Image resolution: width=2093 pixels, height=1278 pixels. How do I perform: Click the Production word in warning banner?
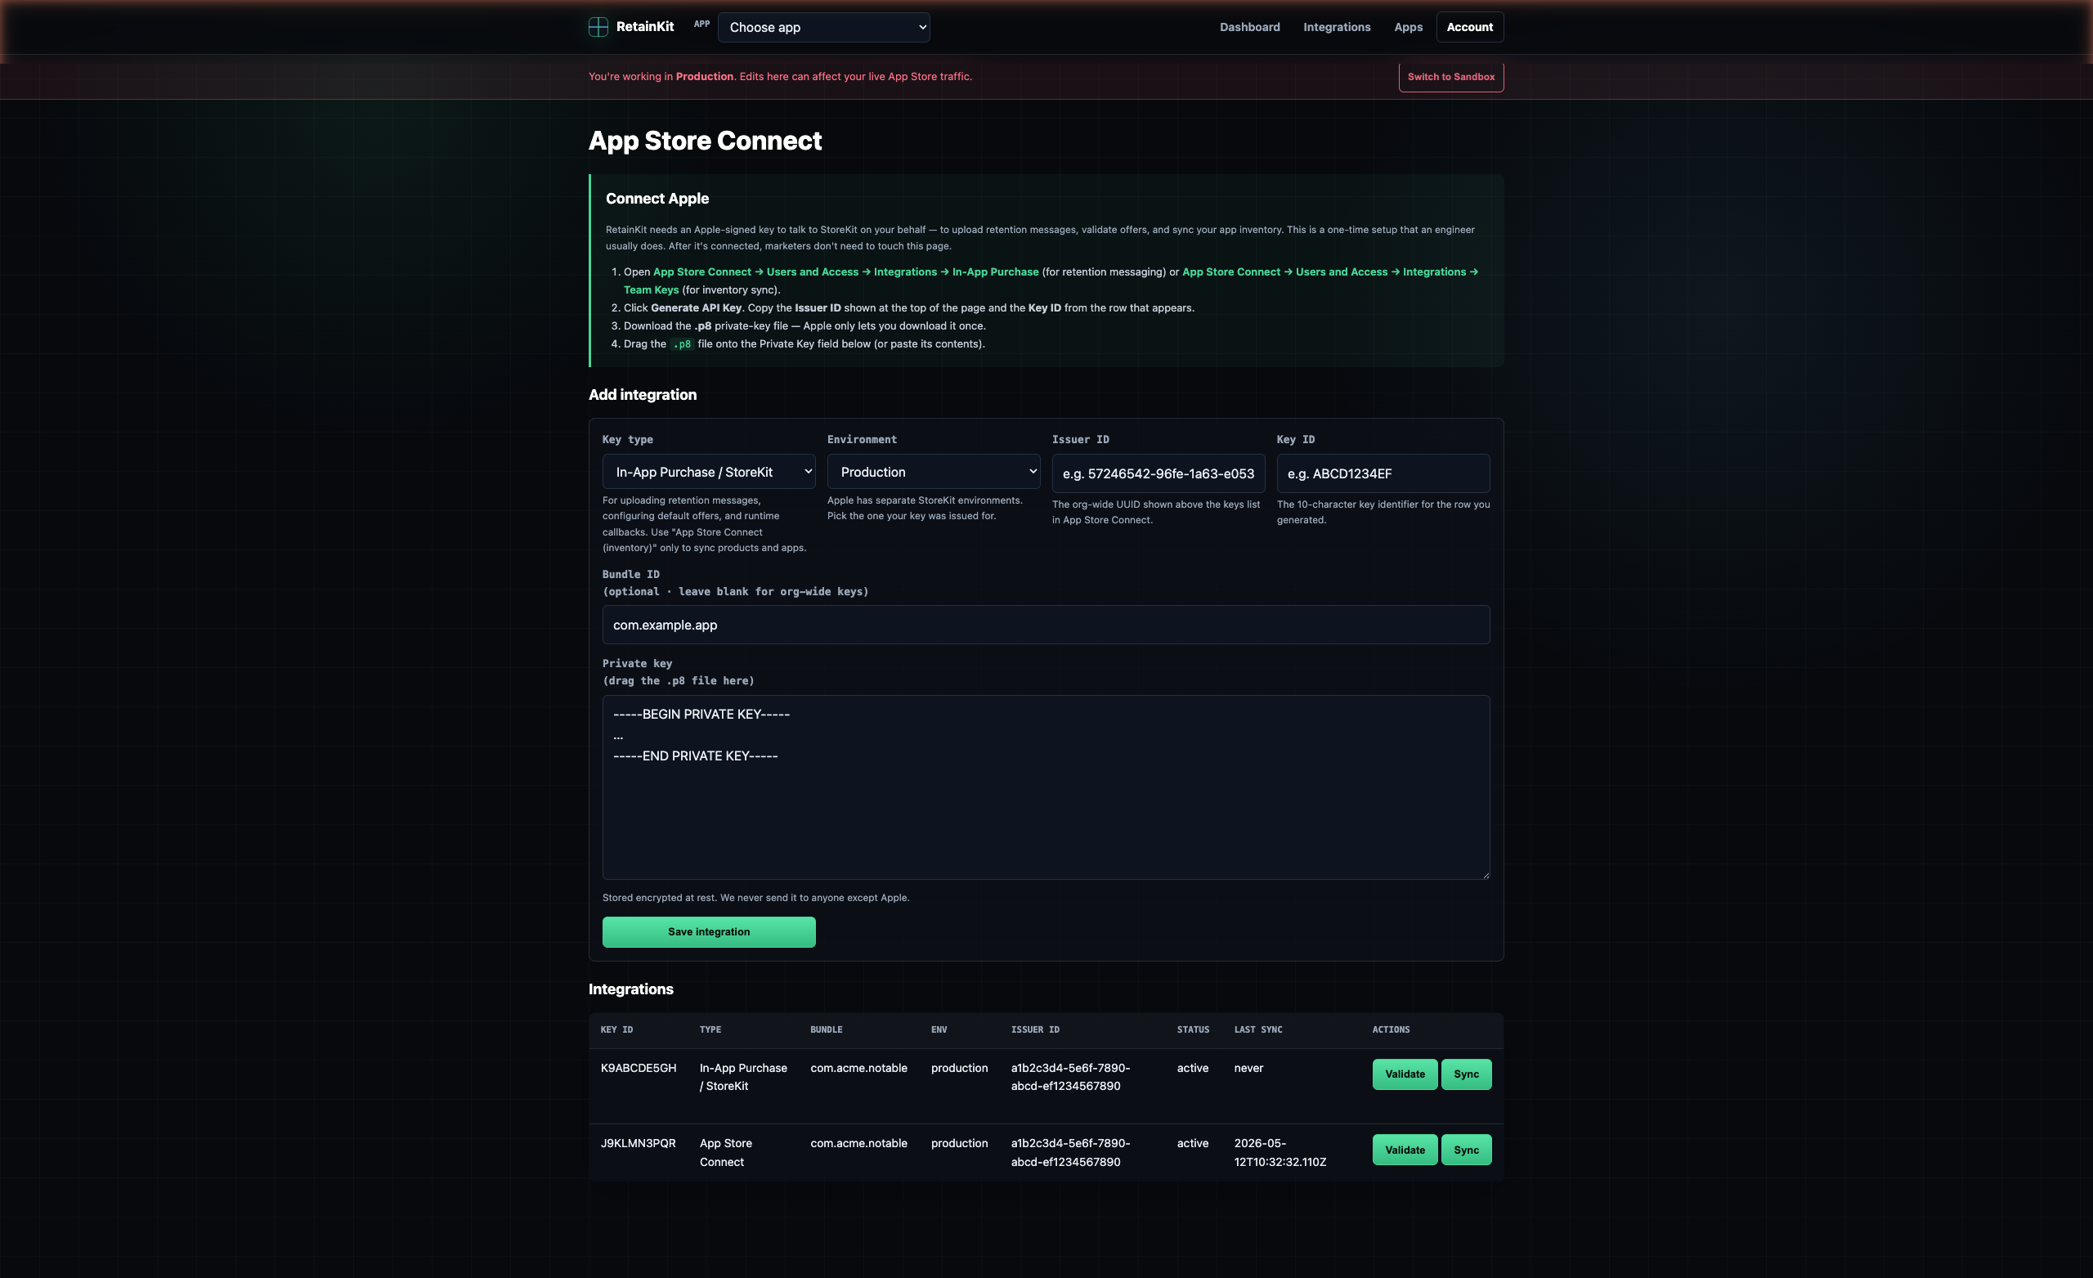pos(704,77)
